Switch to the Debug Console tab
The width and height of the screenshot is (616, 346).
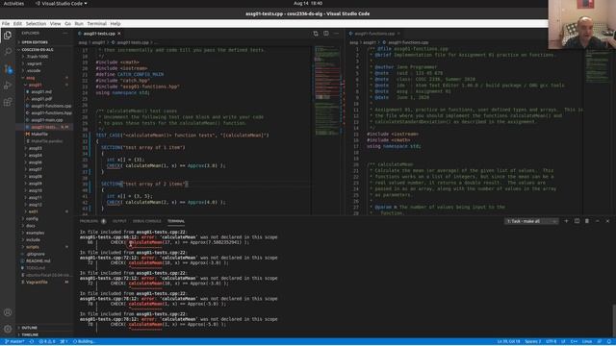click(x=147, y=221)
